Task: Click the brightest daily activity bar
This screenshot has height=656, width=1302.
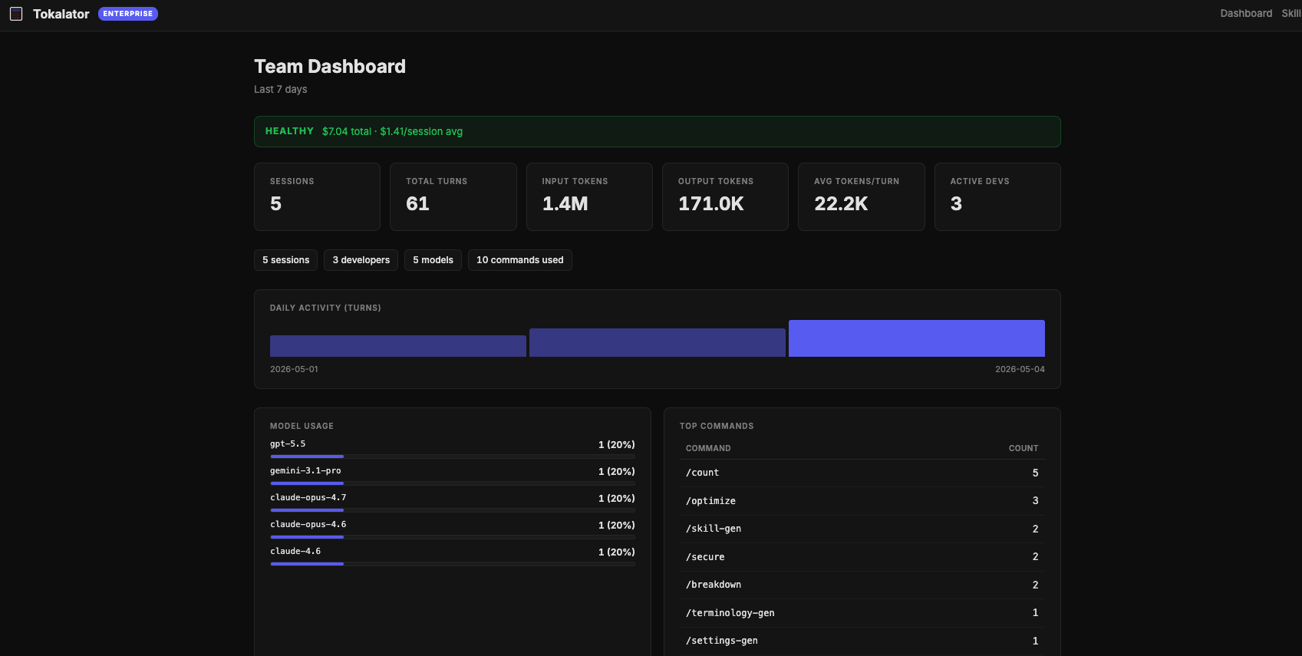Action: point(917,338)
